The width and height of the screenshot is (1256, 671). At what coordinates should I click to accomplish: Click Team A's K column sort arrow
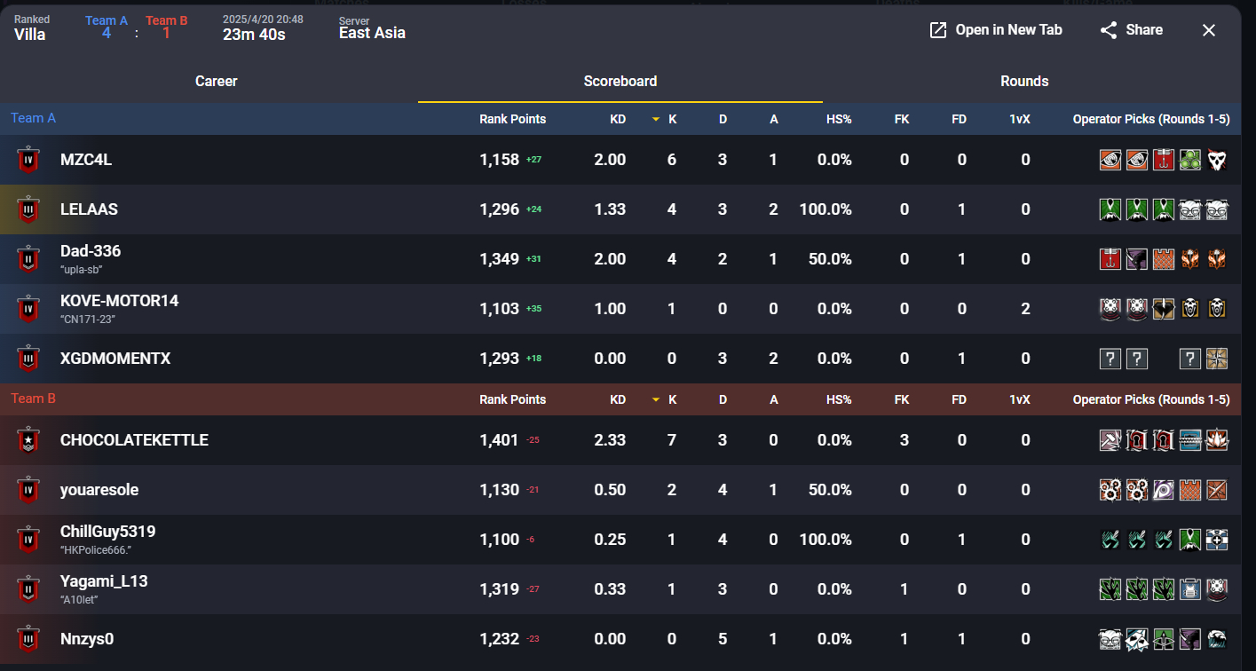pos(656,119)
